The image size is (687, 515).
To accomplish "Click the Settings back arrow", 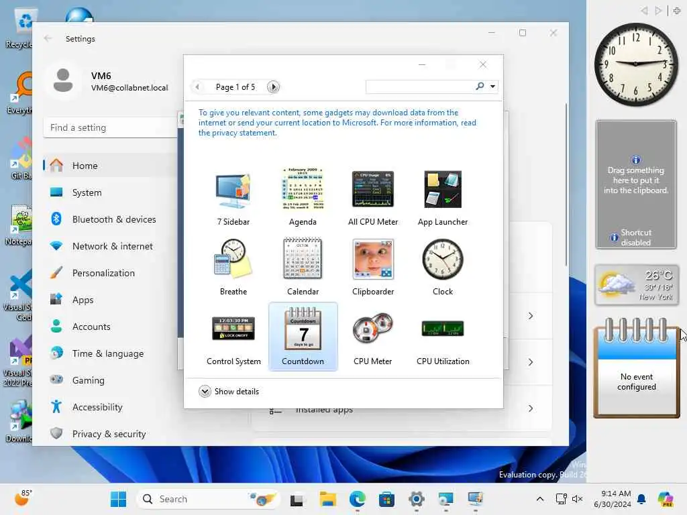I will coord(48,38).
